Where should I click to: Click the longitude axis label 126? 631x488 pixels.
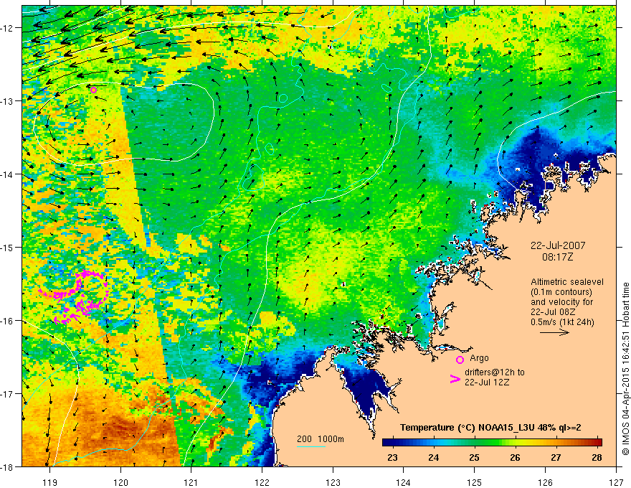tap(545, 482)
